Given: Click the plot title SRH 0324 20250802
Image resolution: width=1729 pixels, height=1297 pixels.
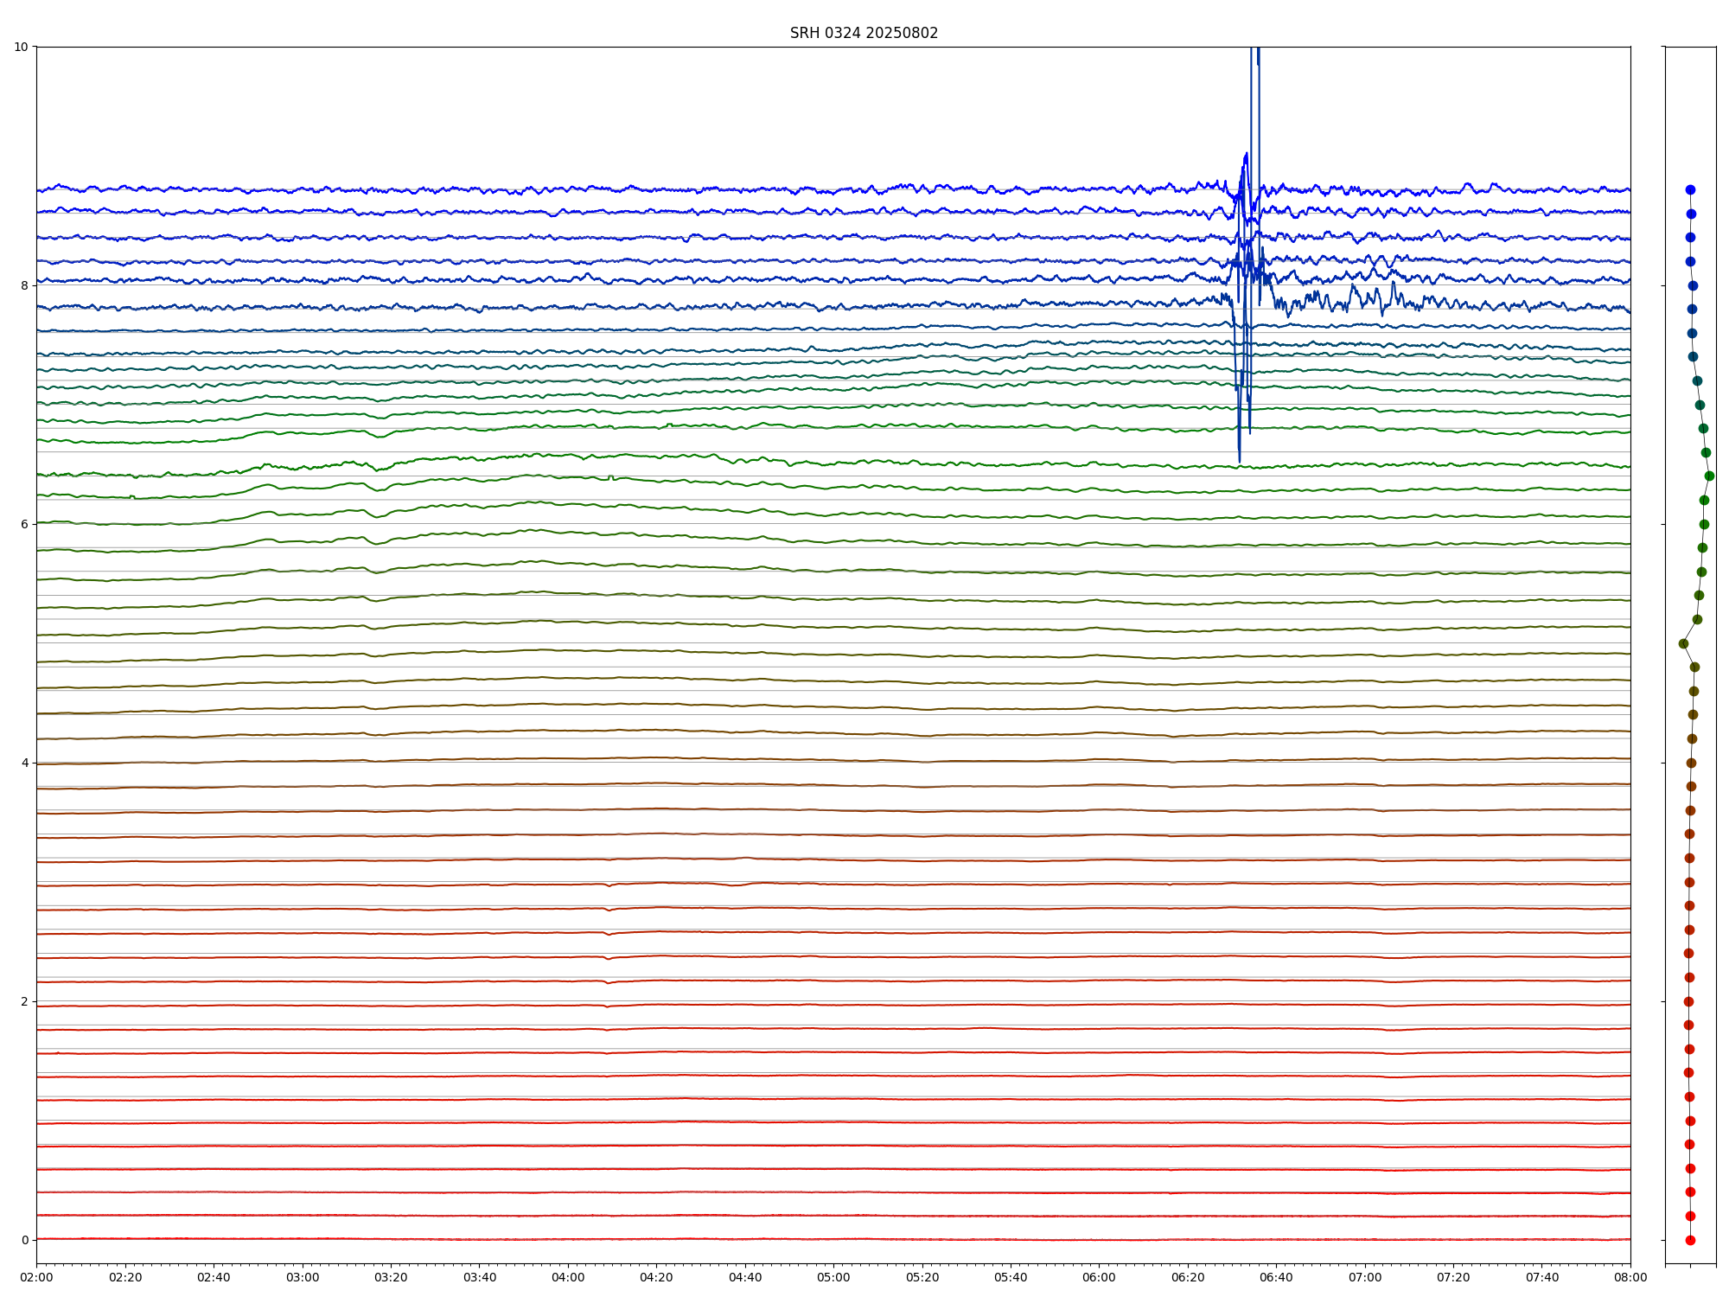Looking at the screenshot, I should tap(864, 33).
